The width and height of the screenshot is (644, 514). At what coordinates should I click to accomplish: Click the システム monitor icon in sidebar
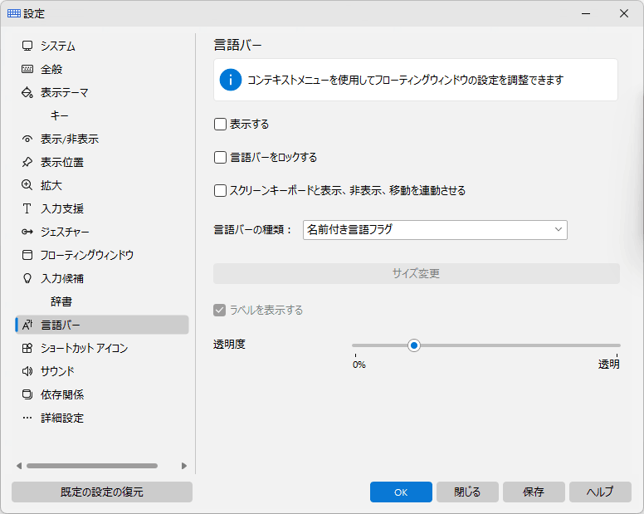[27, 46]
